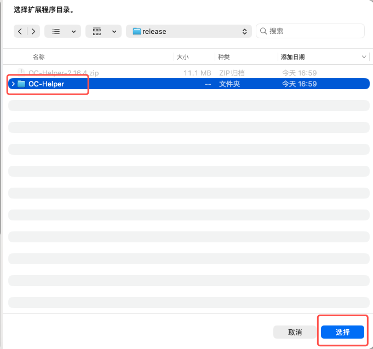Image resolution: width=373 pixels, height=349 pixels.
Task: Select the OC-Helper folder name
Action: [46, 84]
